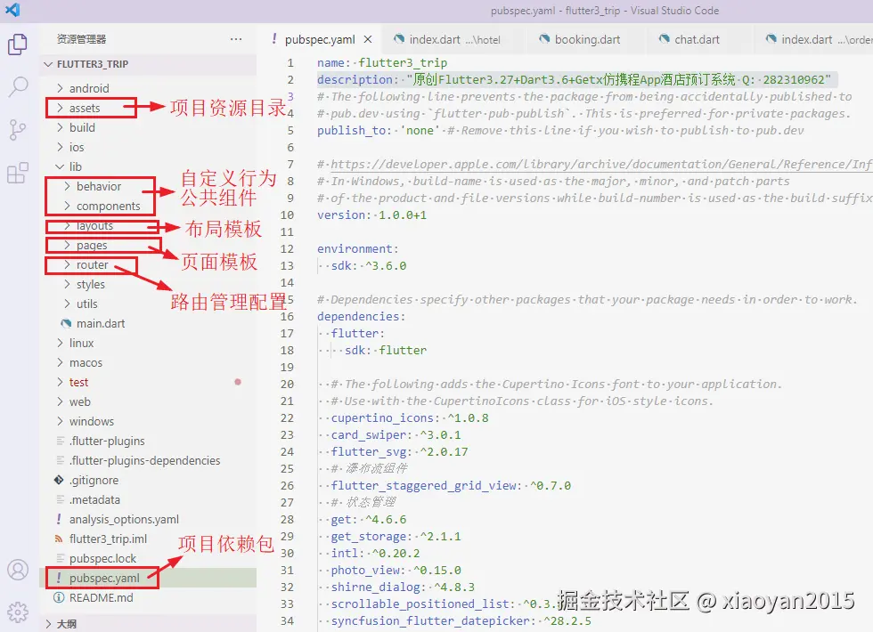The width and height of the screenshot is (873, 632).
Task: Click the 'photo_view: ^0.15.0' line
Action: tap(396, 571)
